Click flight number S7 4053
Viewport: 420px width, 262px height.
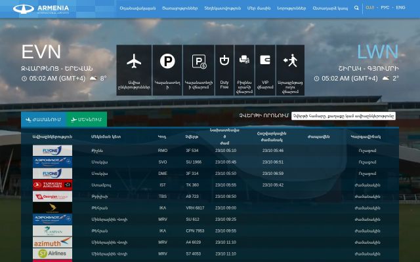coord(193,253)
